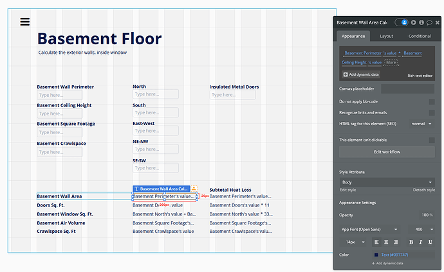Screen dimensions: 444x272
Task: Open the HTML tag 'normal' dropdown
Action: point(421,124)
